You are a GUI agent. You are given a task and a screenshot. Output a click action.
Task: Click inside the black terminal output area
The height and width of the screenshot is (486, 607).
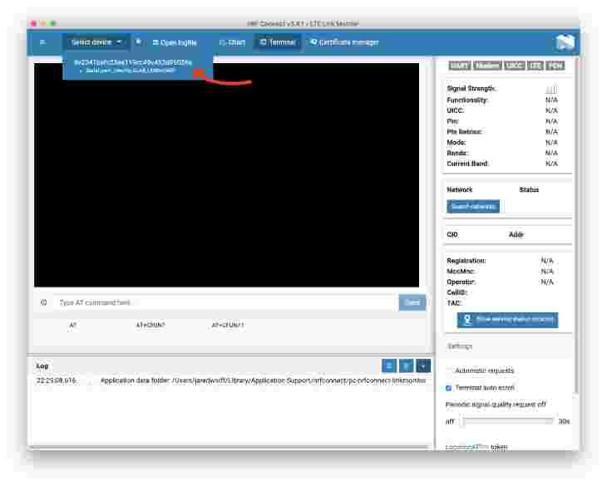click(x=226, y=174)
